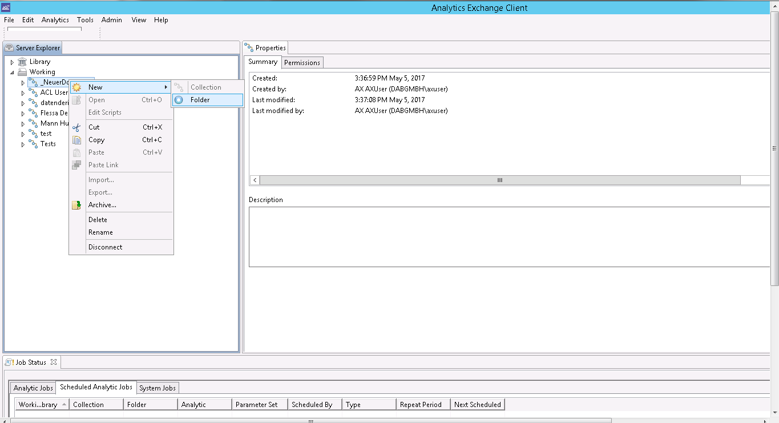Select the Scheduled Analytic Jobs tab
779x423 pixels.
pyautogui.click(x=96, y=387)
